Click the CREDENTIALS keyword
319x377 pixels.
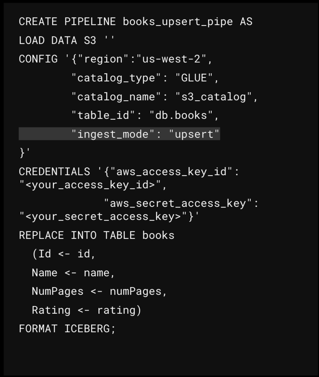[55, 172]
